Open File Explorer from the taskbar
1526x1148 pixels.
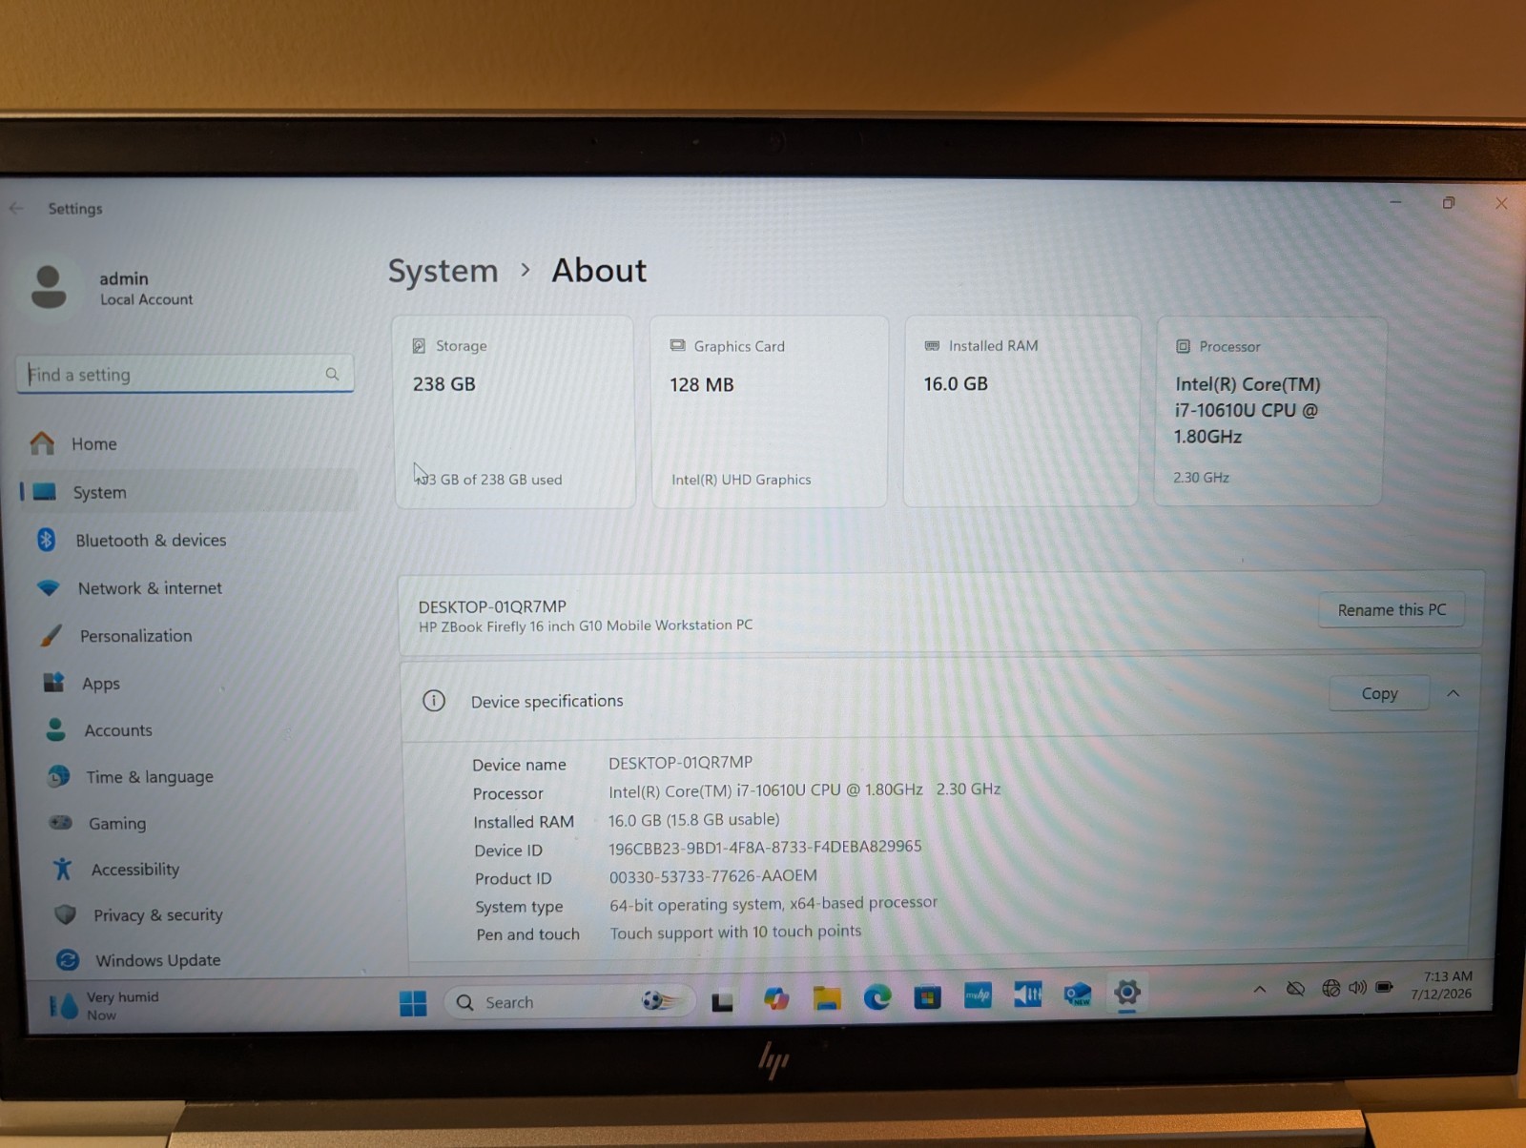tap(826, 998)
